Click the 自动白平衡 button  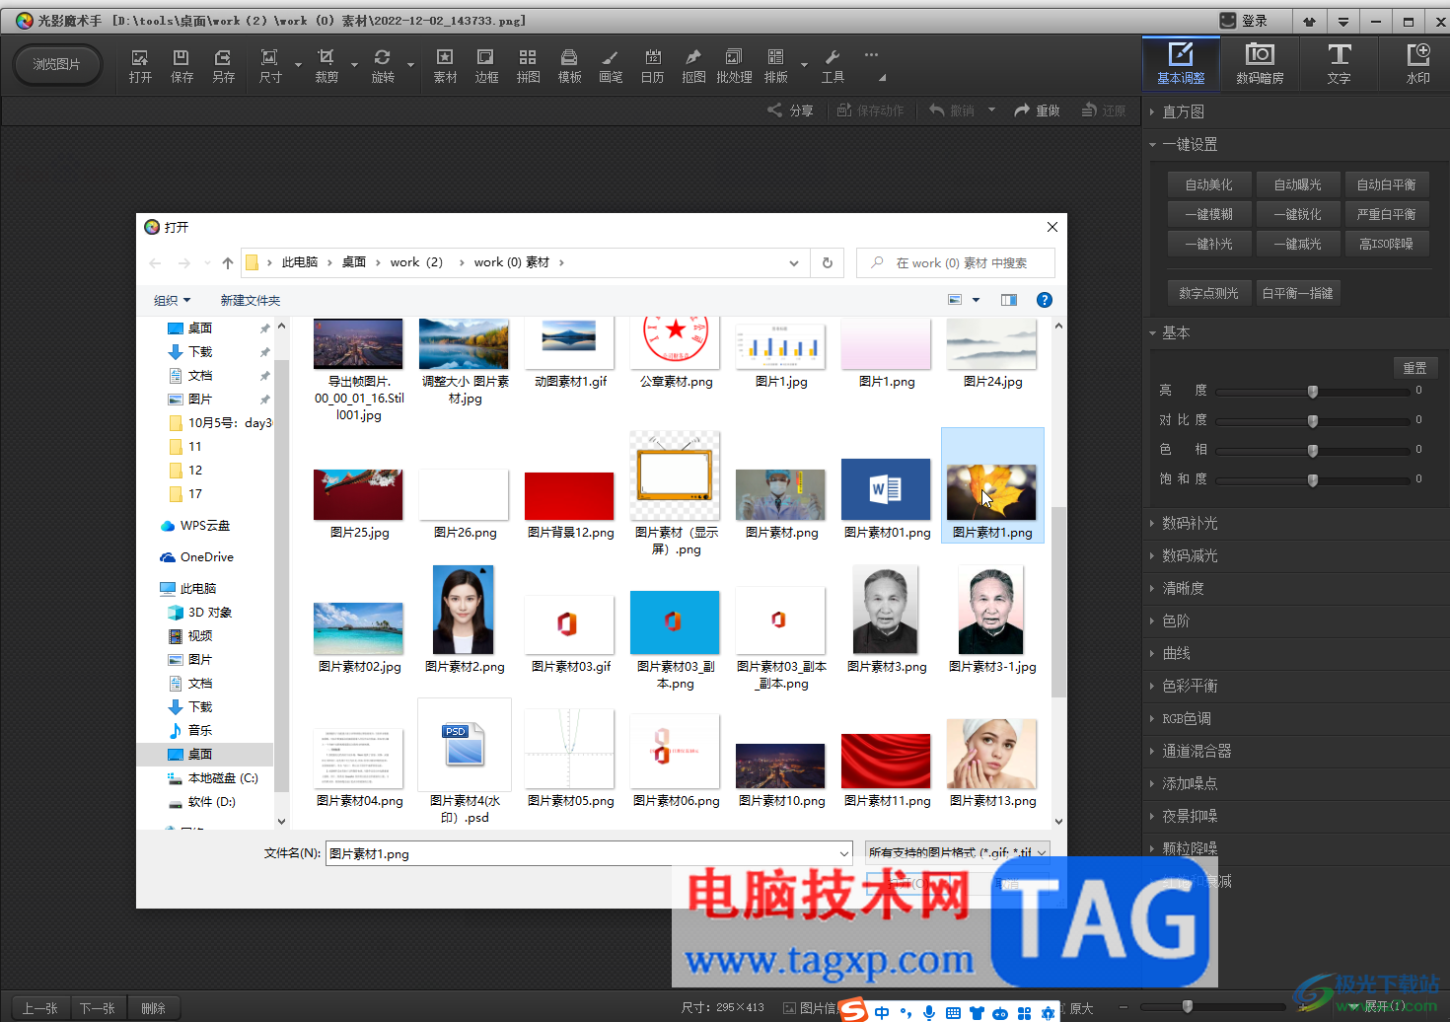pos(1387,184)
